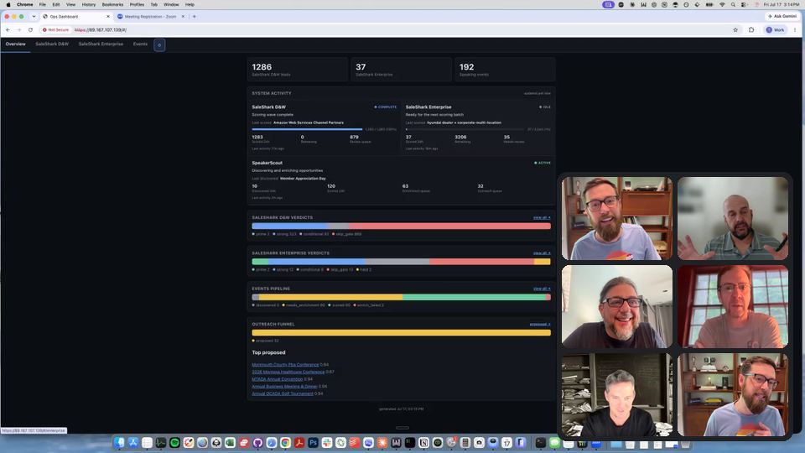Launch Photoshop from the Dock
Viewport: 805px width, 453px height.
pos(313,442)
